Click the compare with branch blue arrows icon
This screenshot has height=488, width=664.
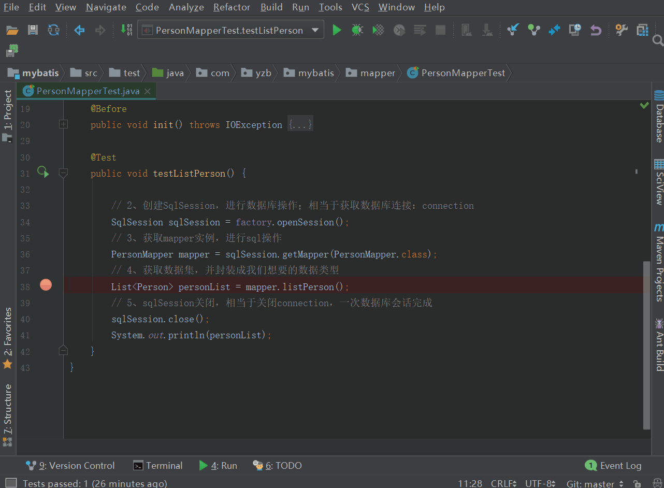554,30
